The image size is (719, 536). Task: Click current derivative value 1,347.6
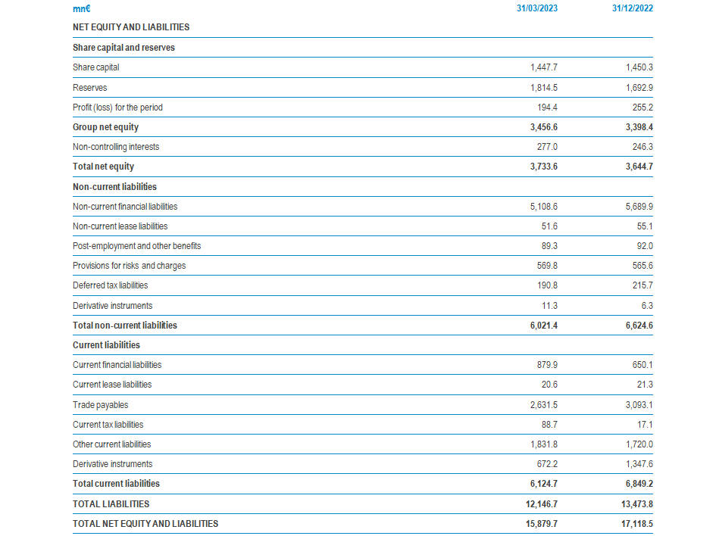pos(639,464)
